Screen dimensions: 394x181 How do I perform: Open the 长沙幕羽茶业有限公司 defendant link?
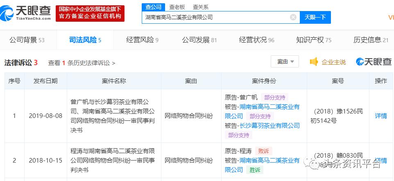269,125
